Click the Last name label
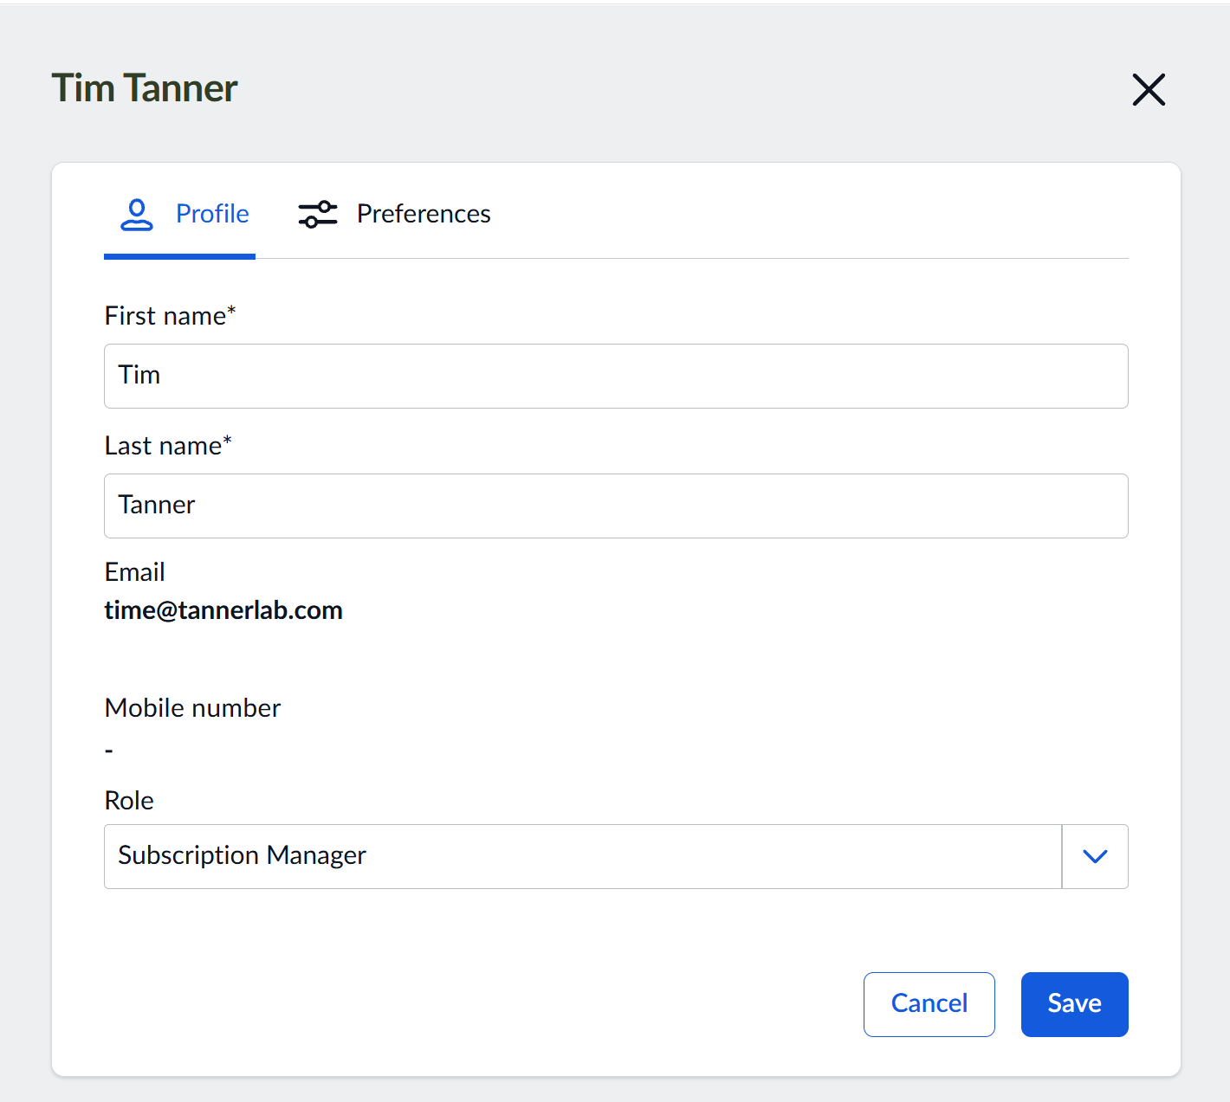1230x1102 pixels. pos(168,445)
